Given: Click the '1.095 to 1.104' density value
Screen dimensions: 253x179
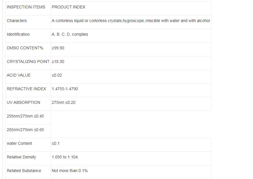Looking at the screenshot, I should (x=65, y=157).
